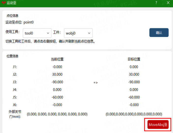Image resolution: width=173 pixels, height=133 pixels.
Task: Click the J3 current position value -90.000
Action: click(x=57, y=82)
